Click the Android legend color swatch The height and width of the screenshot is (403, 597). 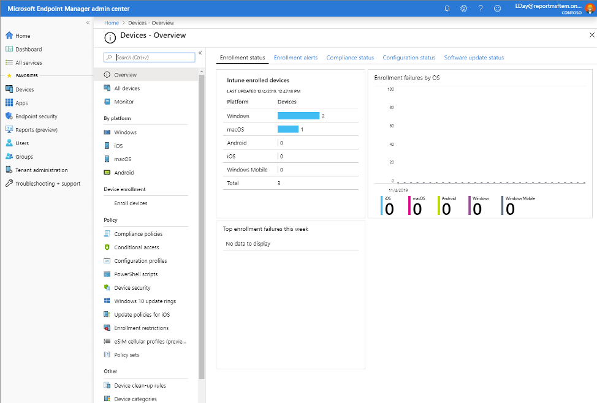439,206
